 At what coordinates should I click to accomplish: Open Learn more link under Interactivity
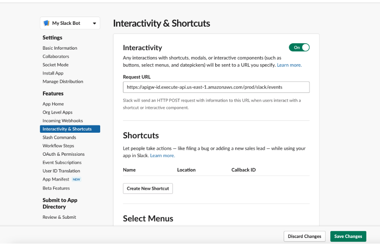[x=289, y=65]
